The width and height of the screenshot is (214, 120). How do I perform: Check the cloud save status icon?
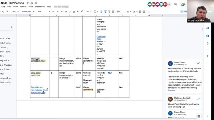(x=36, y=3)
